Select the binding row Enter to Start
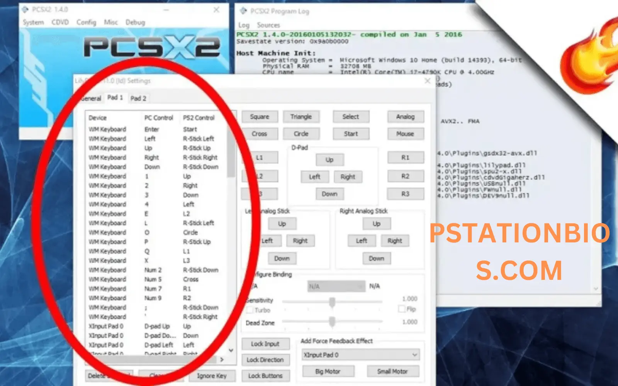 pyautogui.click(x=156, y=129)
